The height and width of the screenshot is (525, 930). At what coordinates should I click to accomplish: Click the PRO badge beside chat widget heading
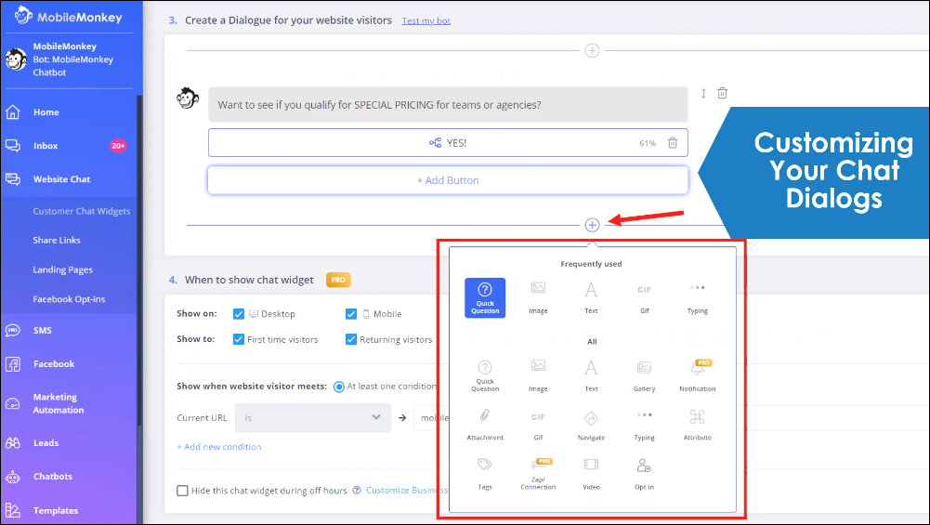point(338,280)
